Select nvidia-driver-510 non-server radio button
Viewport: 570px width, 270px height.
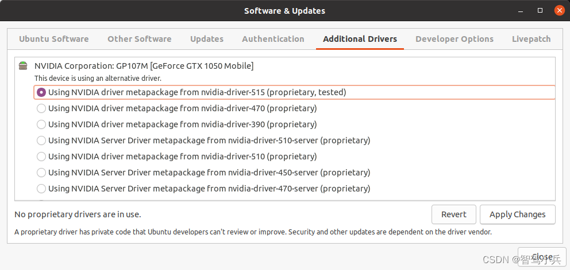pyautogui.click(x=41, y=156)
